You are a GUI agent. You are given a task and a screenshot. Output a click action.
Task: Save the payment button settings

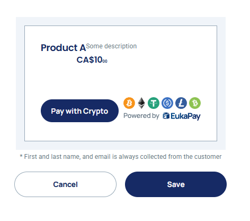tap(176, 184)
